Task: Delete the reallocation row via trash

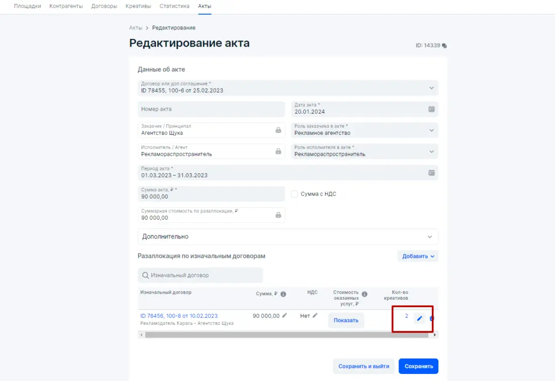Action: click(431, 318)
